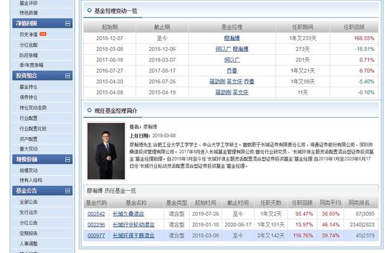Viewport: 385px width, 253px height.
Task: Open 基金持仓 in the sidebar
Action: click(x=28, y=87)
